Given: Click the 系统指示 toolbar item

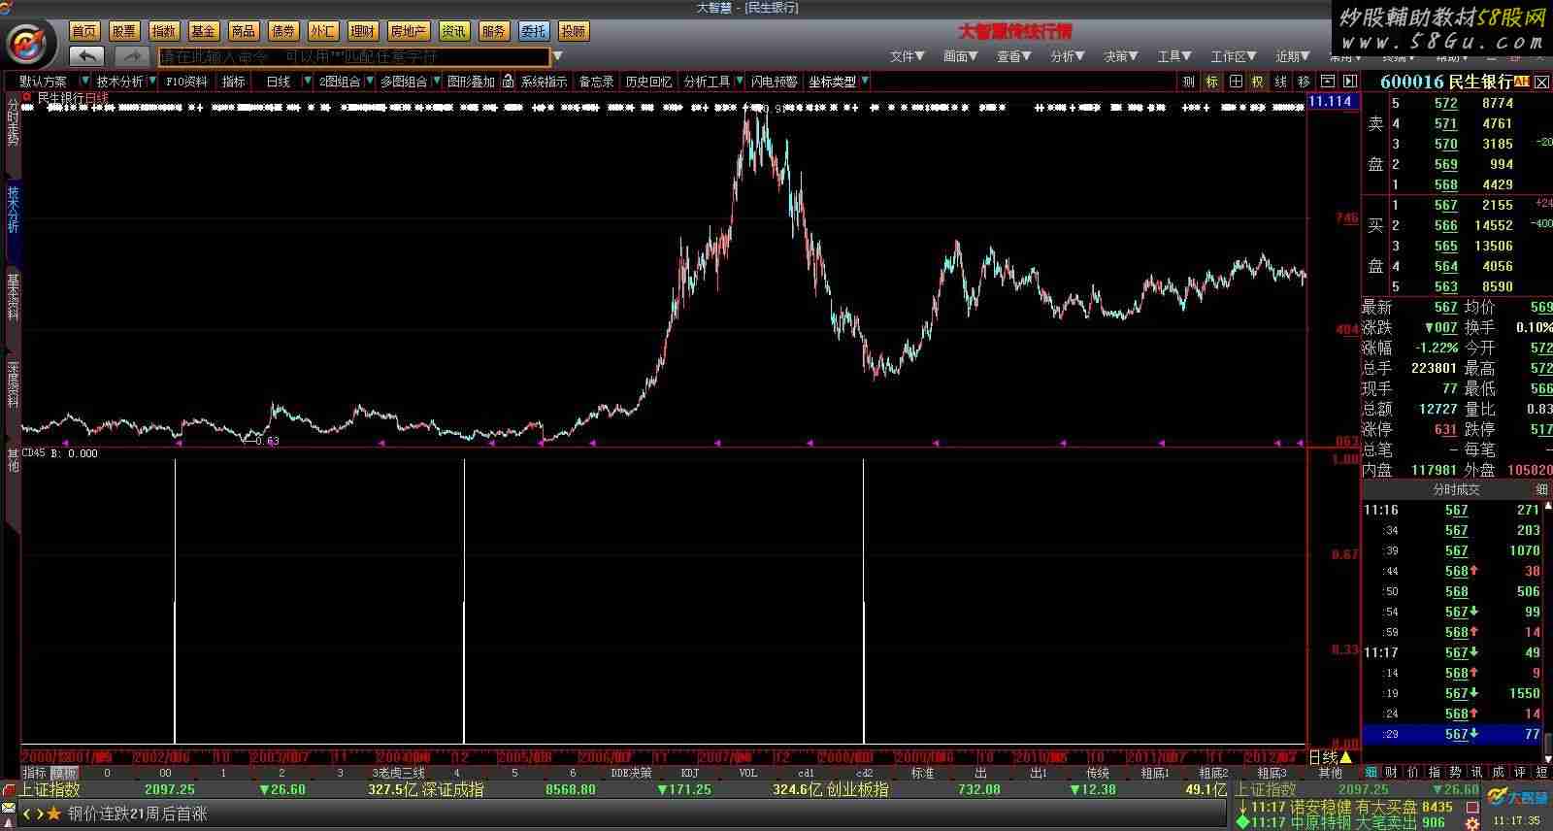Looking at the screenshot, I should 544,82.
